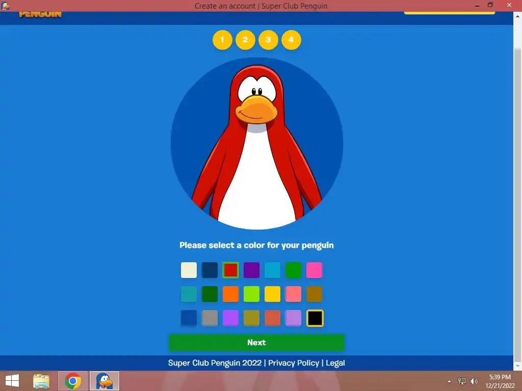Select the white penguin color swatch
The width and height of the screenshot is (522, 391).
[x=189, y=270]
